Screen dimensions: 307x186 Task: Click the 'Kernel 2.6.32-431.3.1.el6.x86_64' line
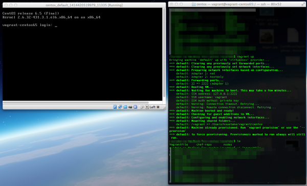[x=51, y=17]
